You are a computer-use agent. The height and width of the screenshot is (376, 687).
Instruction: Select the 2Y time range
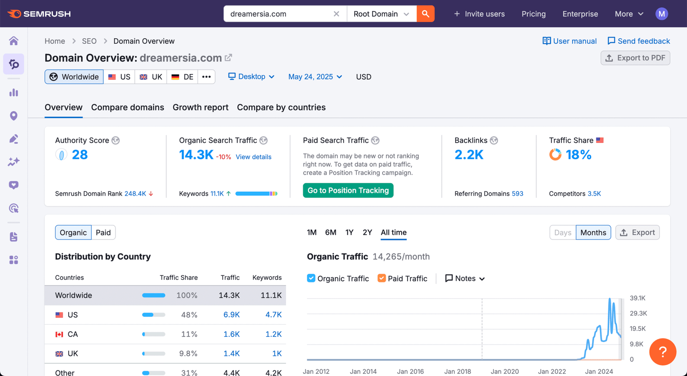pos(367,232)
